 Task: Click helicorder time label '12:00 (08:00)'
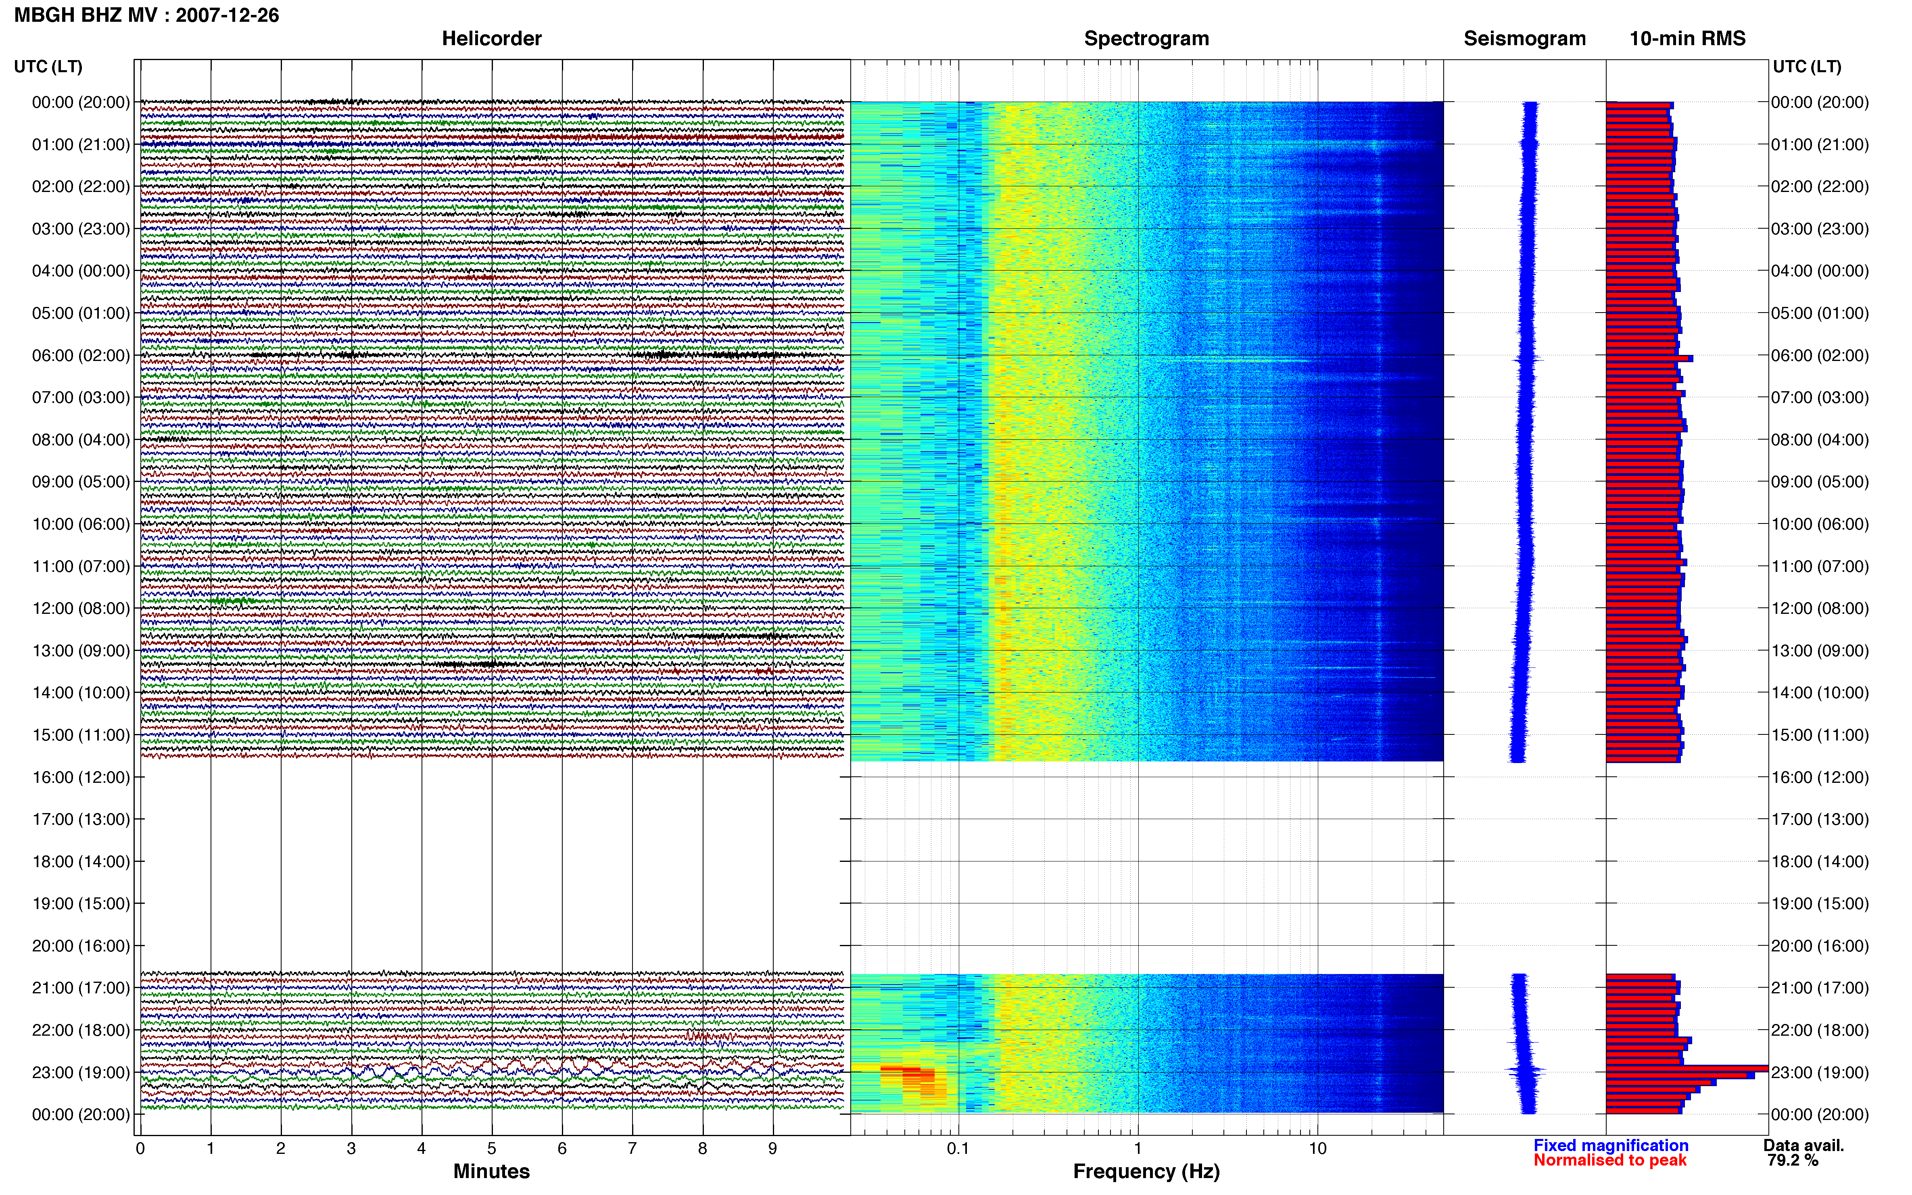81,609
